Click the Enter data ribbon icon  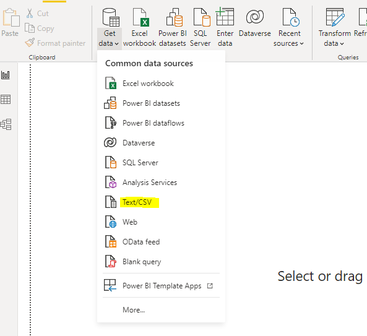click(x=225, y=27)
